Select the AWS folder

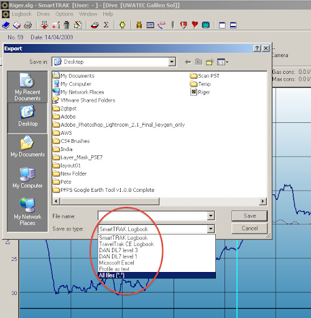click(62, 133)
